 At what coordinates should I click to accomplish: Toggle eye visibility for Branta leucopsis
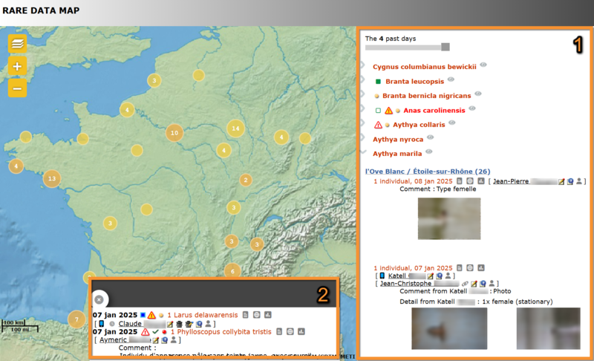[x=451, y=79]
